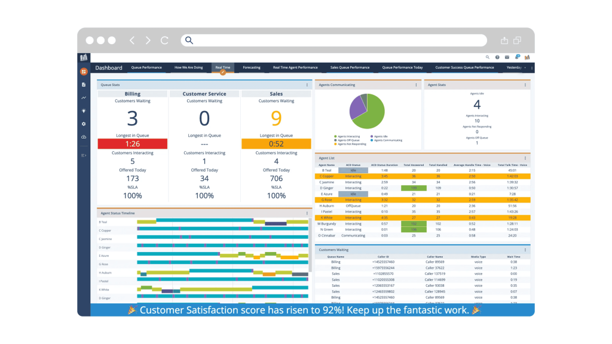Open the performance trend chart icon in sidebar

coord(84,97)
